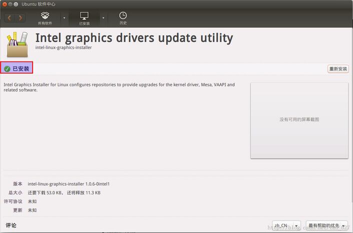Maximize the Ubuntu Software Center window
The image size is (353, 233).
click(16, 4)
